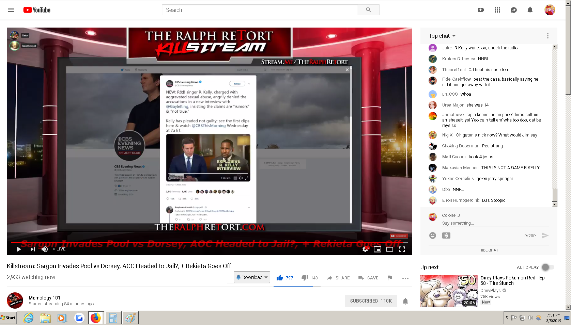Click the Super Chat dollar icon

(446, 235)
